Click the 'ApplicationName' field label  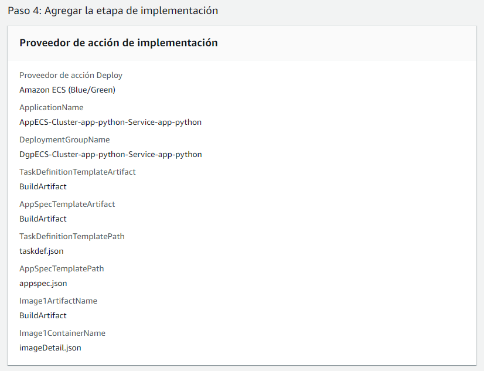51,107
